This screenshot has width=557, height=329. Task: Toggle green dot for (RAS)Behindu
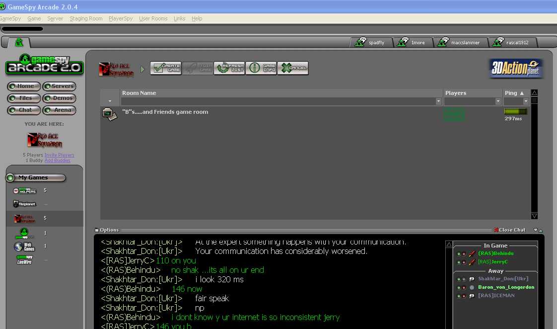pos(459,253)
